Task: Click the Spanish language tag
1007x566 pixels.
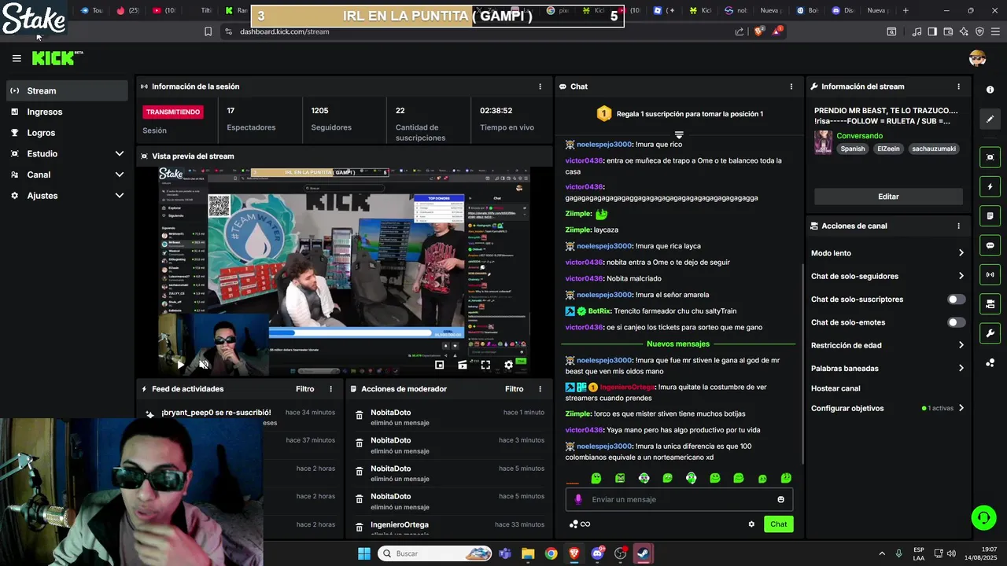Action: [x=853, y=149]
